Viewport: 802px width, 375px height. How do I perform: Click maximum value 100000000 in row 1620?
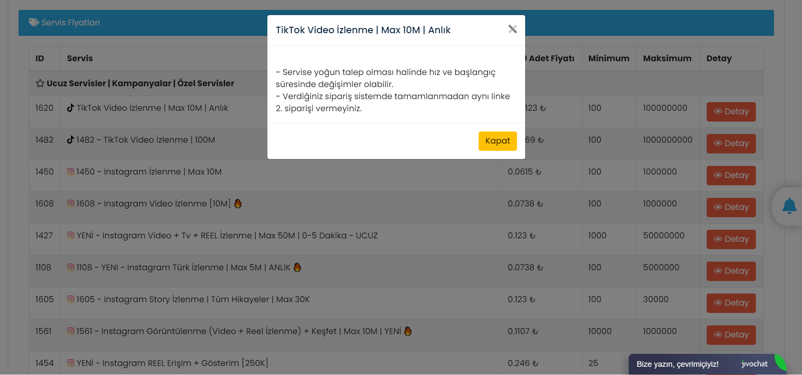(x=665, y=108)
